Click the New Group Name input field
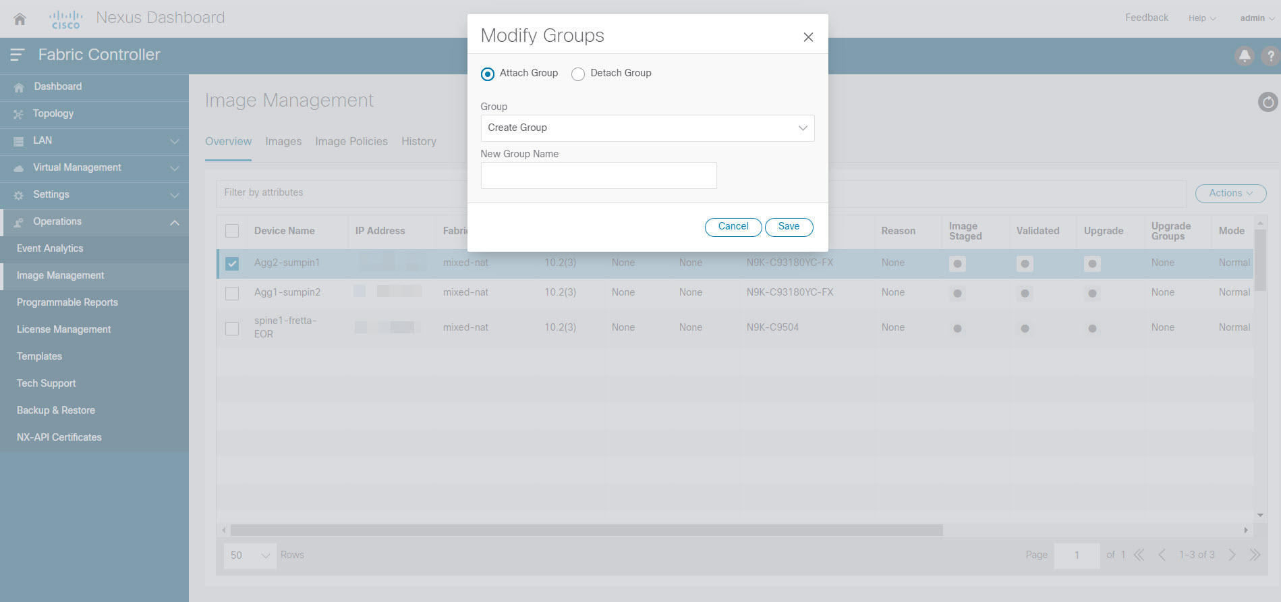1281x602 pixels. [598, 175]
